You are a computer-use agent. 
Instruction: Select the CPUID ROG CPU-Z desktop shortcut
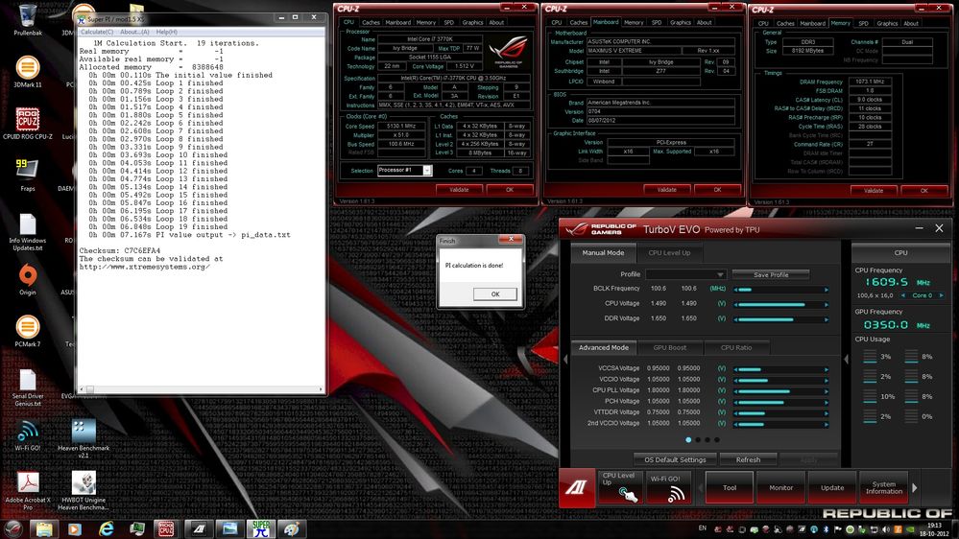pyautogui.click(x=28, y=124)
